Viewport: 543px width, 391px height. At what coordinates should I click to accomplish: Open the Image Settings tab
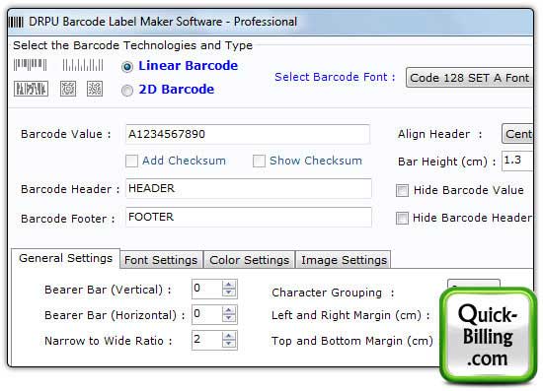[x=344, y=260]
